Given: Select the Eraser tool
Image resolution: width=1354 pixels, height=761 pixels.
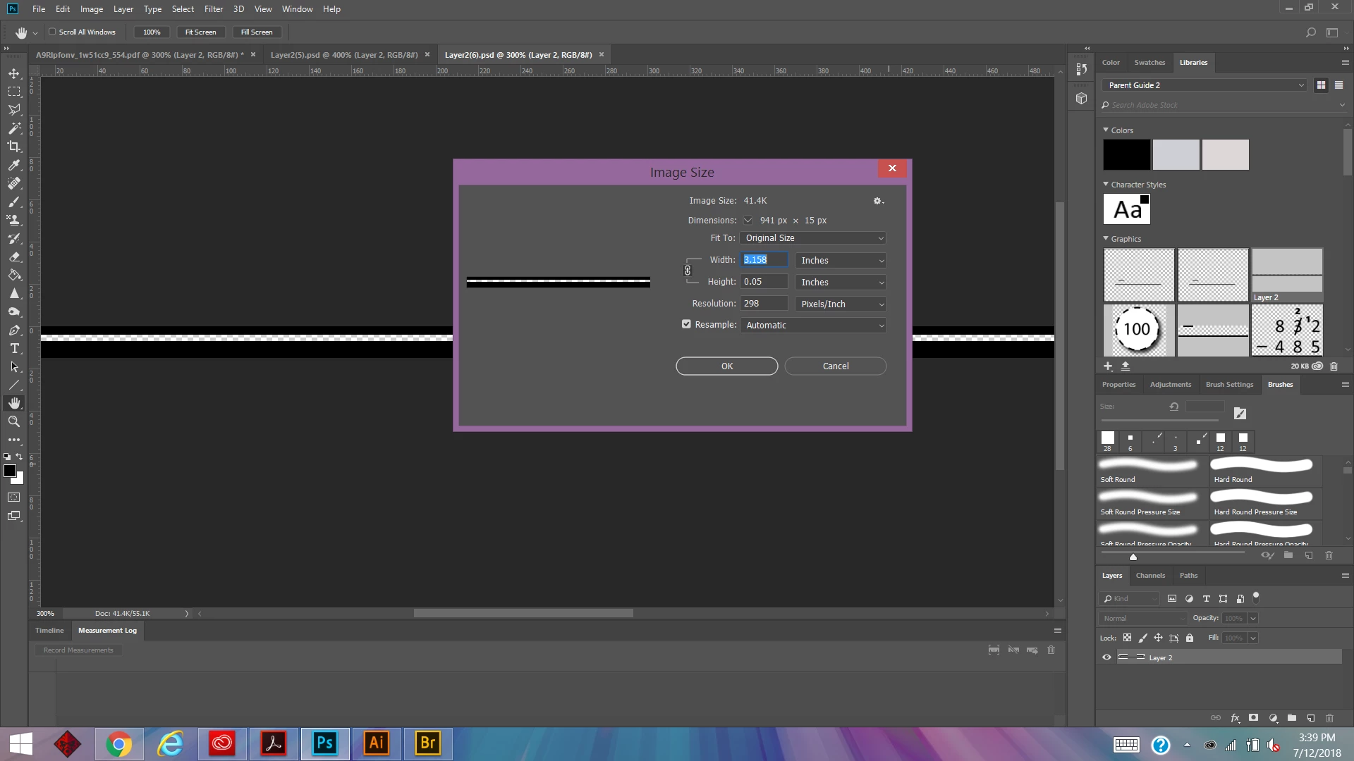Looking at the screenshot, I should click(x=14, y=257).
